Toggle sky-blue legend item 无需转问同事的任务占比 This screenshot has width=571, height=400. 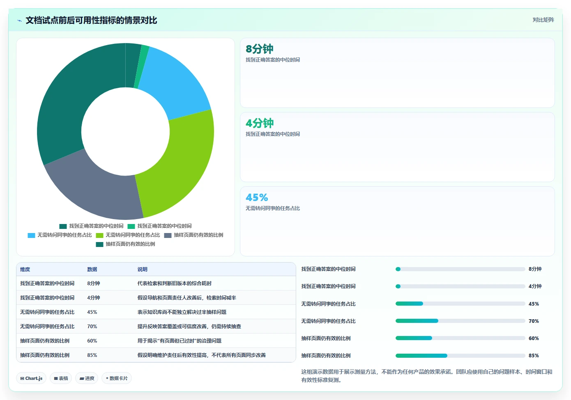(x=60, y=235)
